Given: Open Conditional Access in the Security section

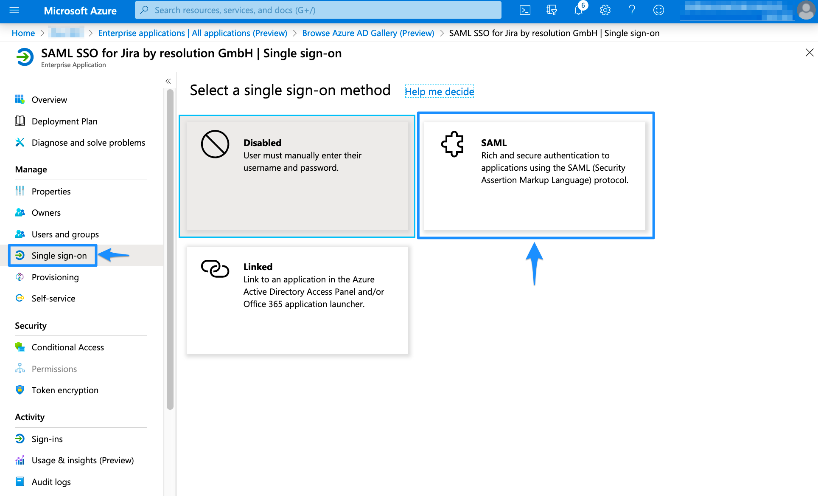Looking at the screenshot, I should (67, 347).
